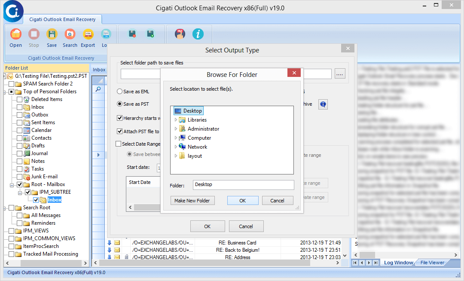This screenshot has width=464, height=281.
Task: Select the Inbox tab above message list
Action: click(x=99, y=70)
